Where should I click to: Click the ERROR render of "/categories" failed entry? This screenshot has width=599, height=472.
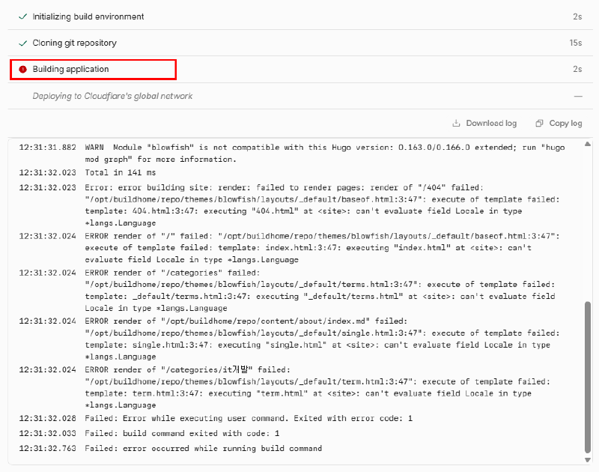(x=320, y=291)
